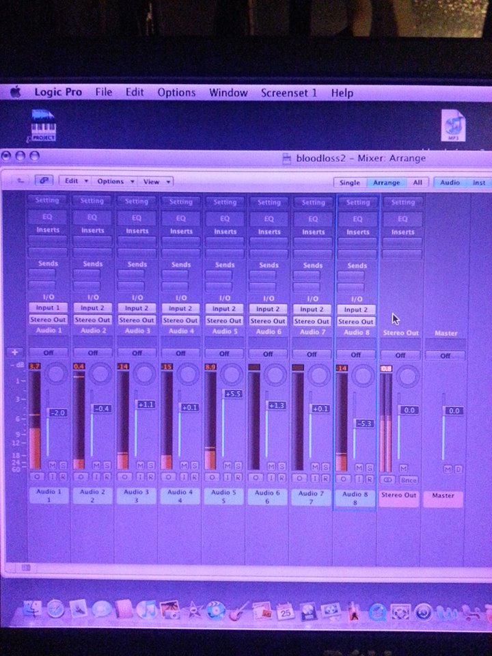Click the pan knob on Audio 2
Viewport: 492px width, 656px height.
click(x=100, y=374)
